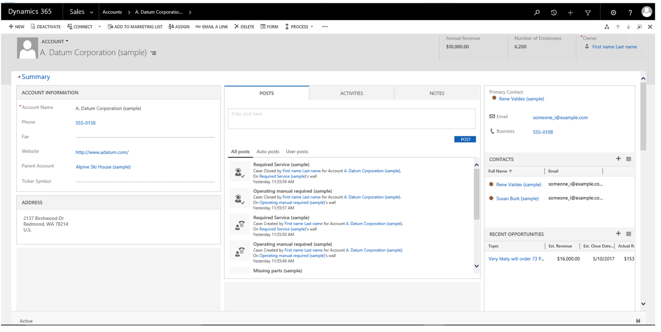661x332 pixels.
Task: Add recent opportunity with plus icon
Action: [618, 233]
